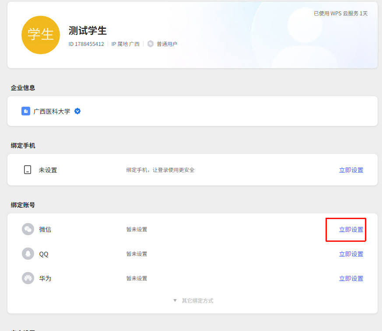Image resolution: width=382 pixels, height=331 pixels.
Task: Click the IP 属地 广西 label
Action: [x=125, y=44]
